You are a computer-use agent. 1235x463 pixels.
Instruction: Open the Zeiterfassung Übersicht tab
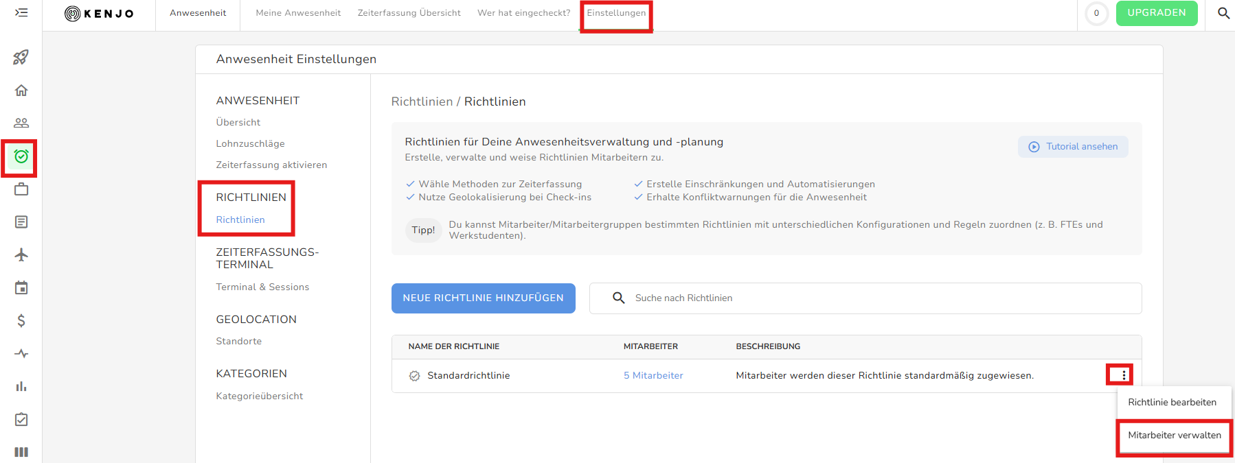tap(409, 13)
